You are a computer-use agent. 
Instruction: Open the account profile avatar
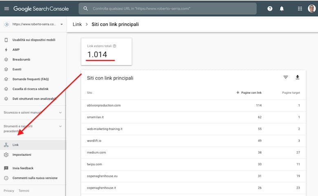[311, 9]
